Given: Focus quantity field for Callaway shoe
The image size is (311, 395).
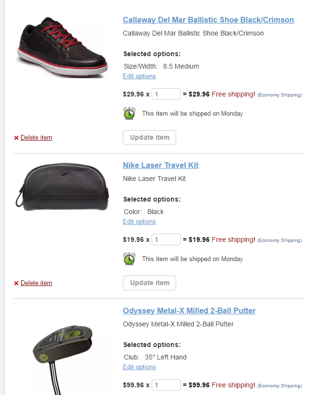Looking at the screenshot, I should (x=166, y=95).
